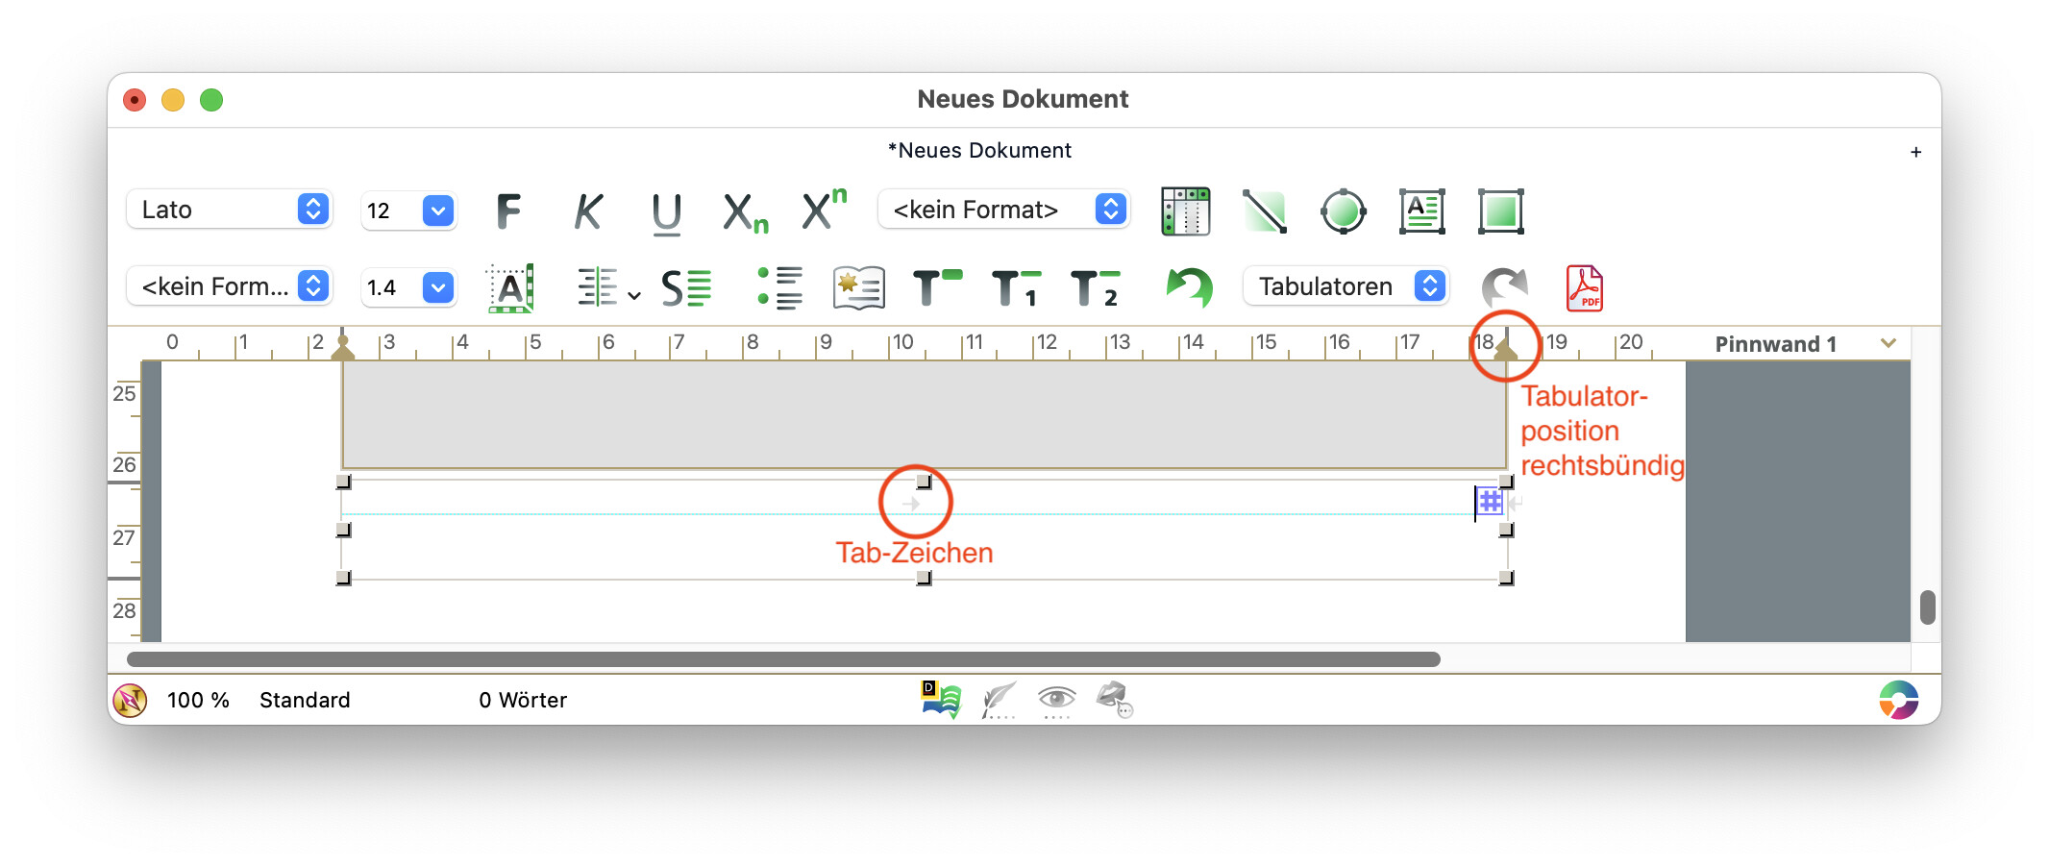Viewport: 2049px width, 867px height.
Task: Apply italic with the K icon
Action: [588, 211]
